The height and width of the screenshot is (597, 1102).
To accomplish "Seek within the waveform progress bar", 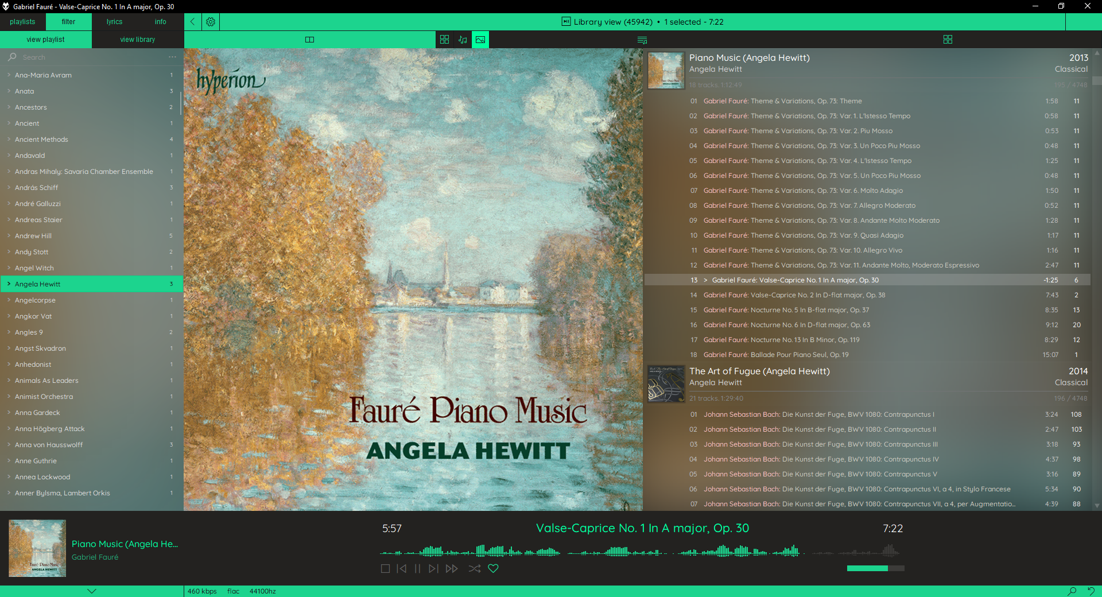I will click(x=639, y=551).
